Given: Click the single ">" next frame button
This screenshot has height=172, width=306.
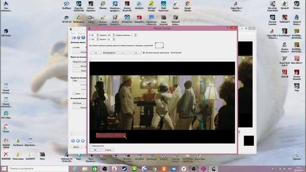Looking at the screenshot, I should [123, 53].
